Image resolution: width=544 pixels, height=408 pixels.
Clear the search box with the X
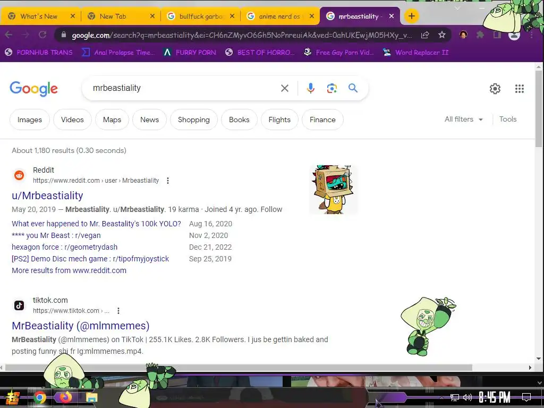[x=285, y=88]
